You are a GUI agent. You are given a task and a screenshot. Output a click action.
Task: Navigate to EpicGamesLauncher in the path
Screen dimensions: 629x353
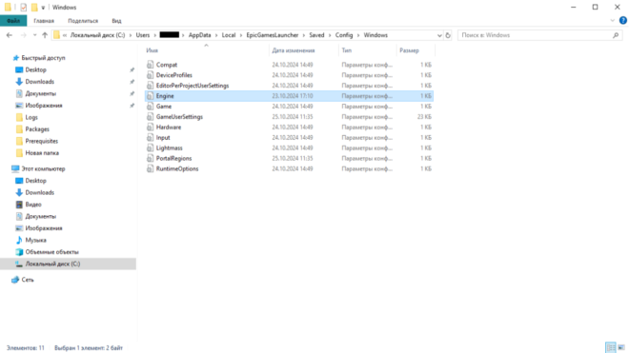(273, 35)
